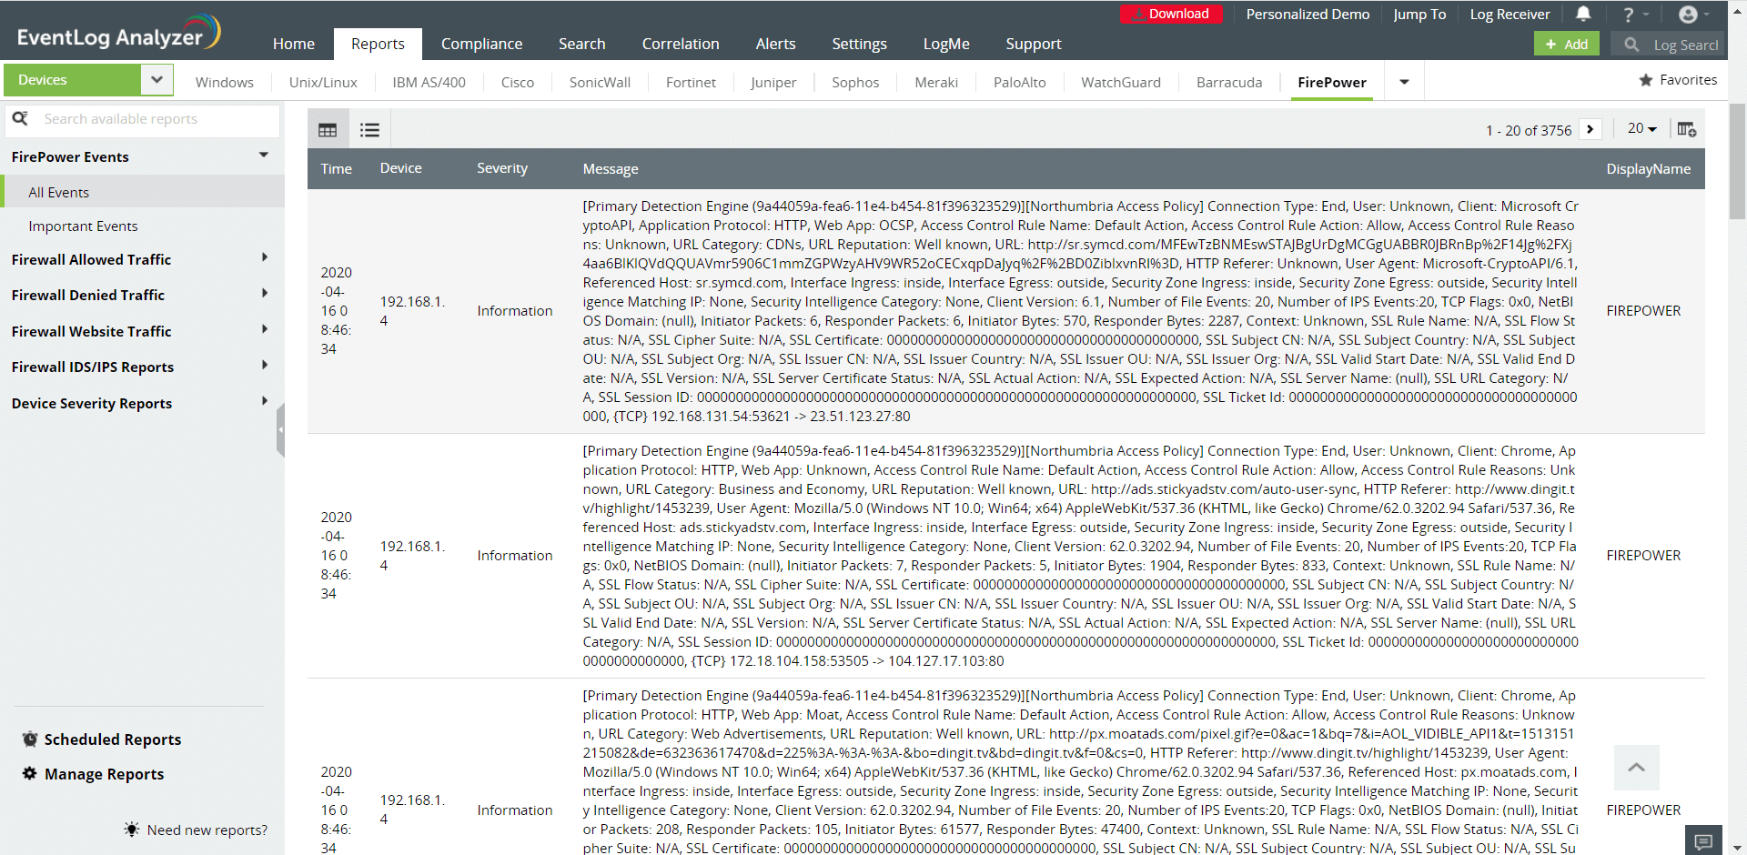Screen dimensions: 1747x855
Task: Select the PaloAlto device tab
Action: pyautogui.click(x=1019, y=82)
